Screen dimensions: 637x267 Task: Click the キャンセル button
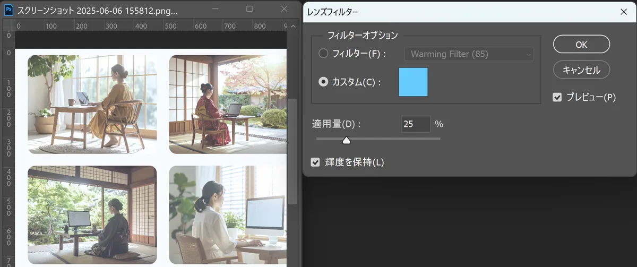(x=581, y=70)
